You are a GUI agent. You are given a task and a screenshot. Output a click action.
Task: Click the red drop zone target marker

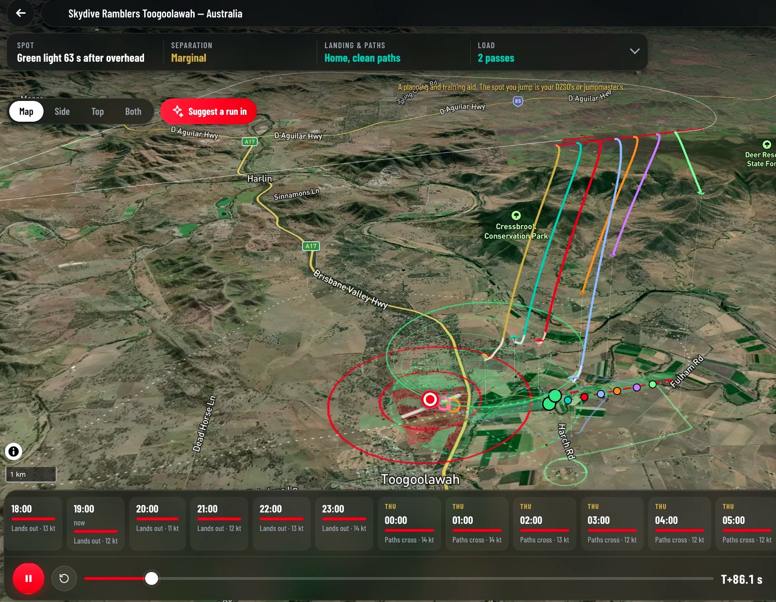point(430,400)
